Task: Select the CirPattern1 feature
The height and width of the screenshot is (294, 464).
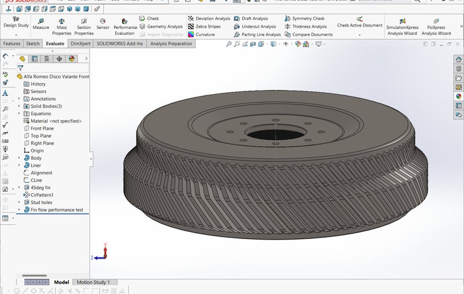Action: click(x=39, y=195)
